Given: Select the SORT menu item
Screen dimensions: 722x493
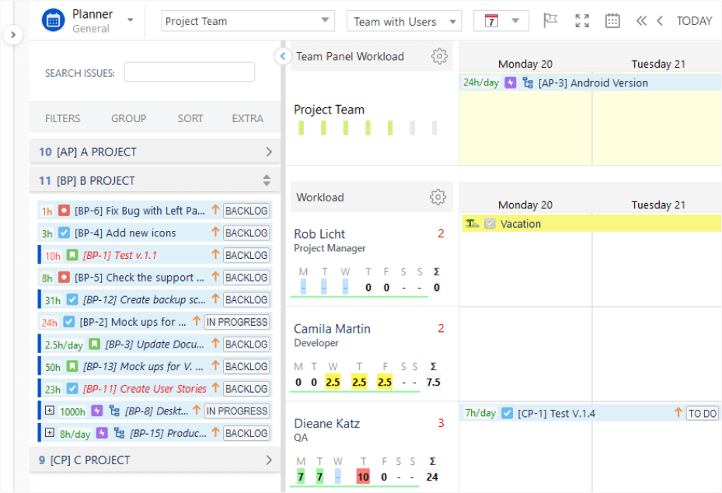Looking at the screenshot, I should [190, 118].
